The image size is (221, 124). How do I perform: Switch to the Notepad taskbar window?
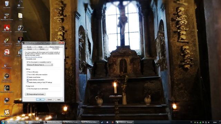pyautogui.click(x=124, y=122)
